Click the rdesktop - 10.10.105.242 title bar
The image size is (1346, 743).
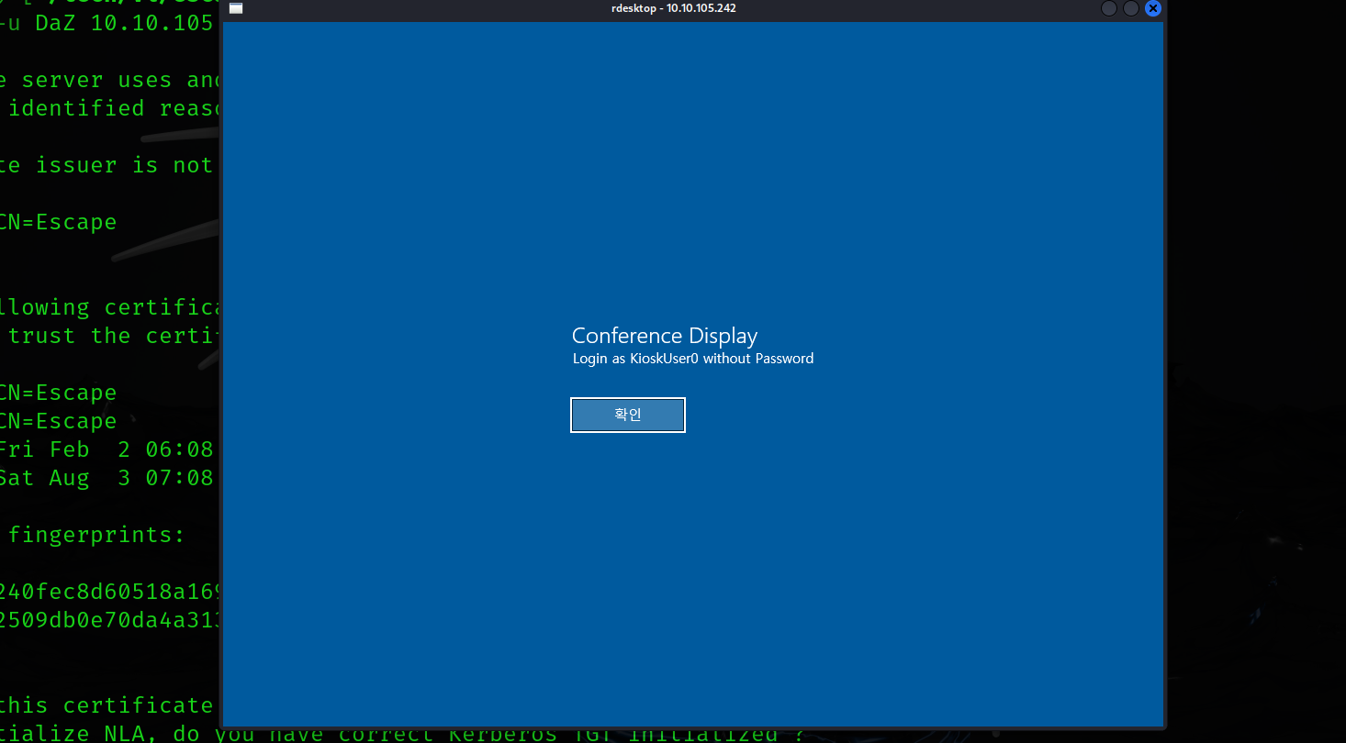[x=673, y=8]
